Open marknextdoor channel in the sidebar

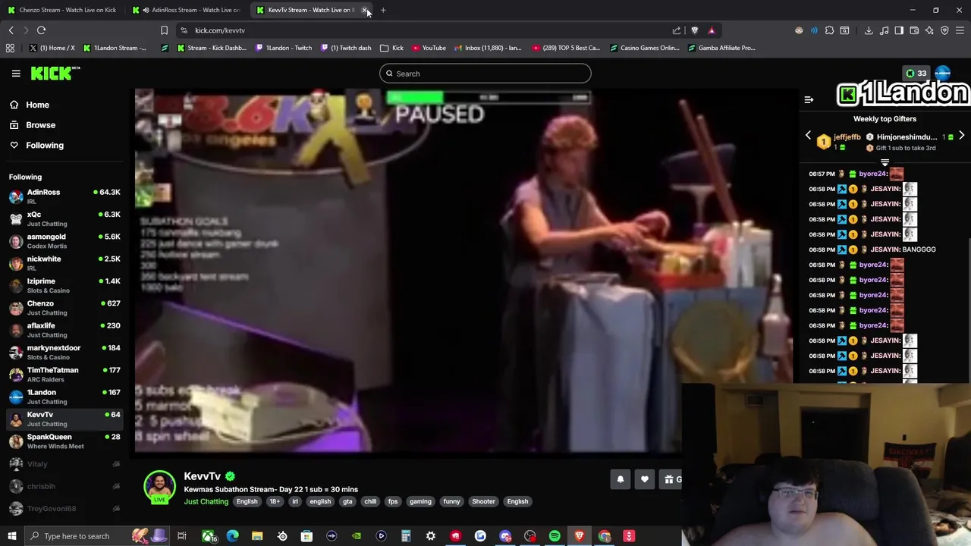coord(64,352)
